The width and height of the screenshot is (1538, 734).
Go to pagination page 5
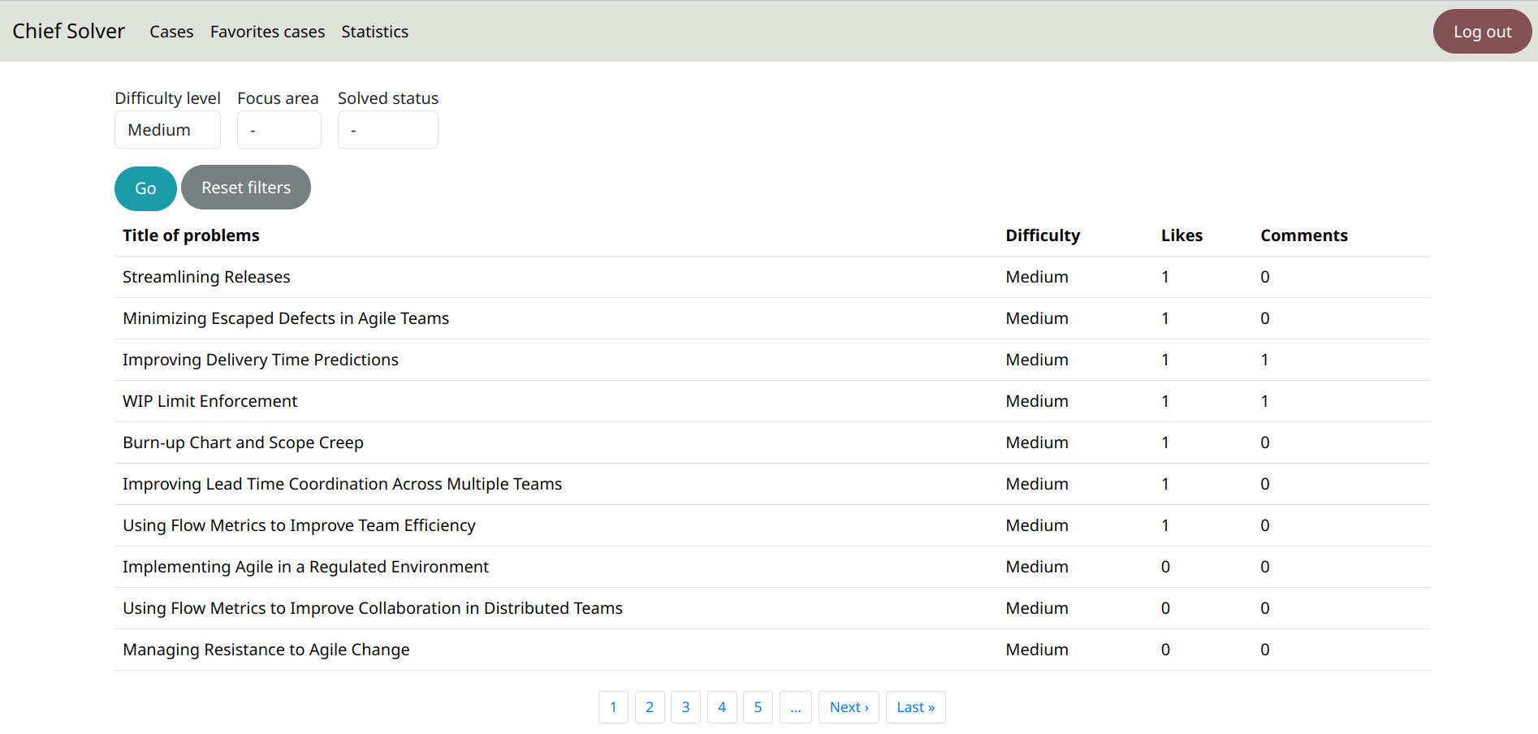pyautogui.click(x=758, y=707)
